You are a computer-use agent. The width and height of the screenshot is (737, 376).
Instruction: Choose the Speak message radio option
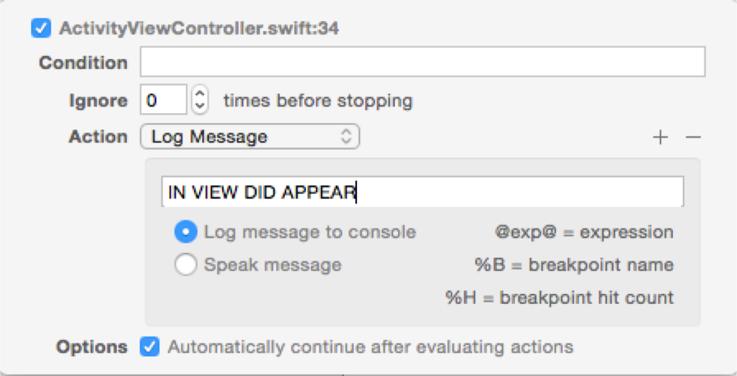point(185,265)
